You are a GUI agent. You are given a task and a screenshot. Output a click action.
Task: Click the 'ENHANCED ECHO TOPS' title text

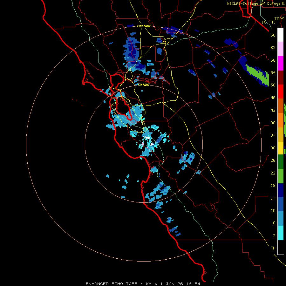[111, 284]
